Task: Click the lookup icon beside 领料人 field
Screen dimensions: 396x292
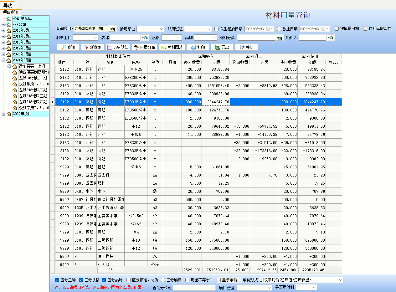Action: (x=331, y=38)
